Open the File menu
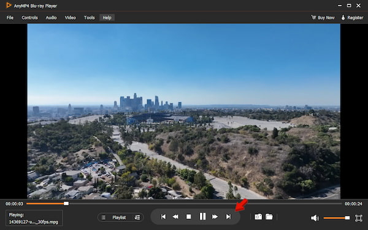The height and width of the screenshot is (230, 368). coord(10,18)
